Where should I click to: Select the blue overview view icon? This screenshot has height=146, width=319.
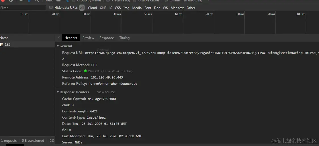click(67, 1)
